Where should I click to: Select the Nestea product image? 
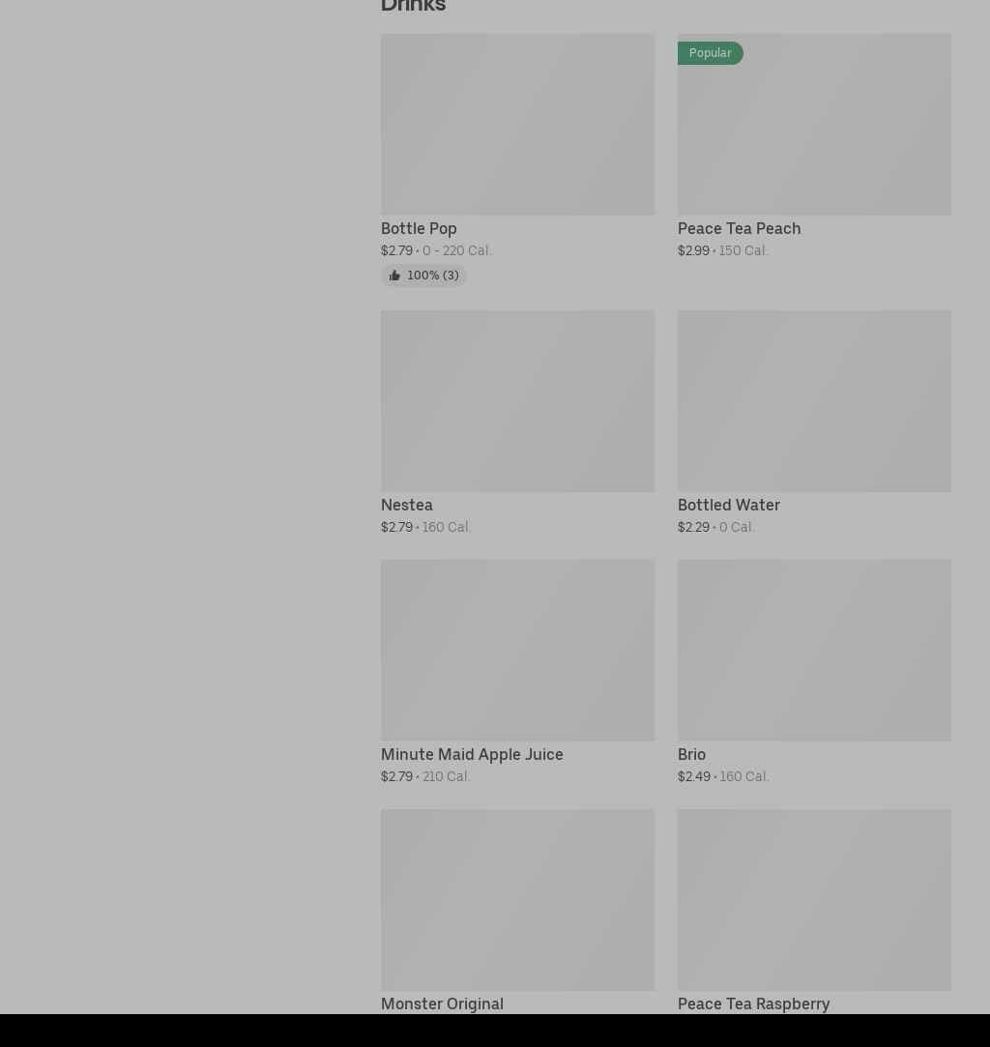point(517,400)
